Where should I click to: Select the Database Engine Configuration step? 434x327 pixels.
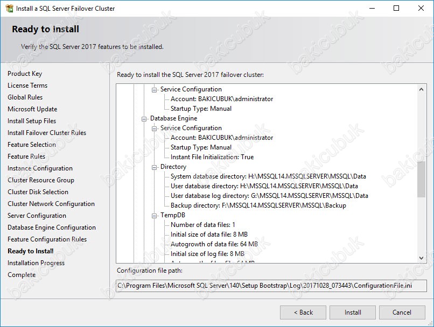pyautogui.click(x=52, y=228)
